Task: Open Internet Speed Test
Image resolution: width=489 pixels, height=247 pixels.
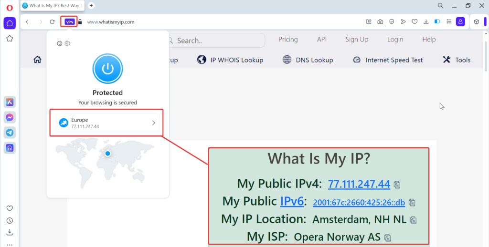Action: (x=388, y=60)
